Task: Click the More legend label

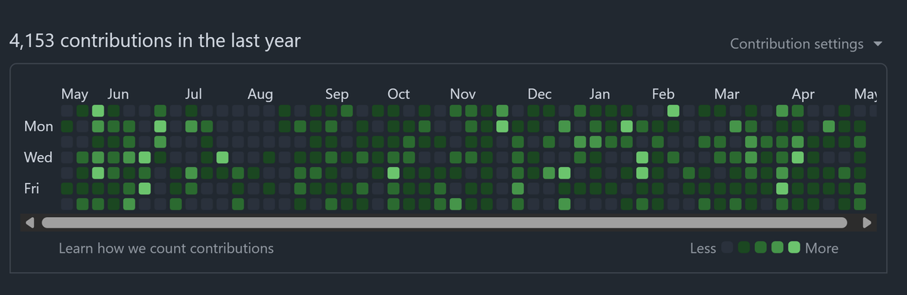Action: click(822, 248)
